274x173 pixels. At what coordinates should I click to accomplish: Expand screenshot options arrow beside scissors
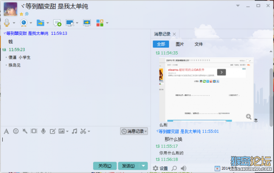(x=89, y=131)
